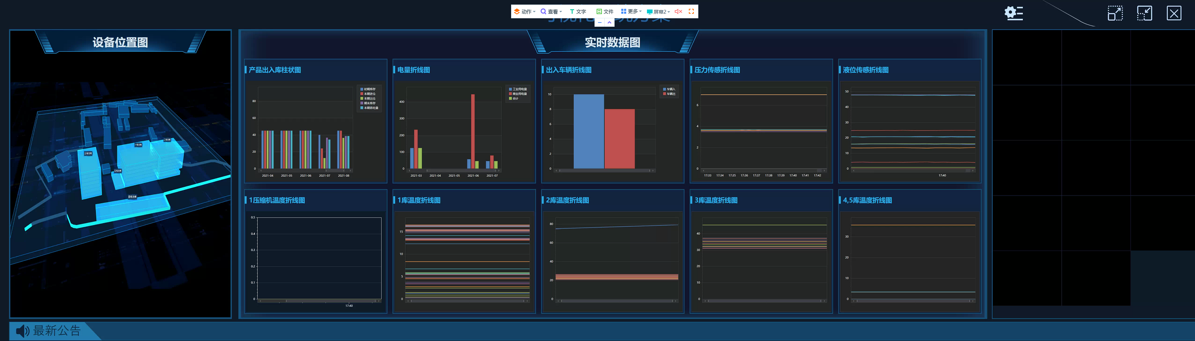Open the 屏幕2 screen selector dropdown

coord(658,12)
